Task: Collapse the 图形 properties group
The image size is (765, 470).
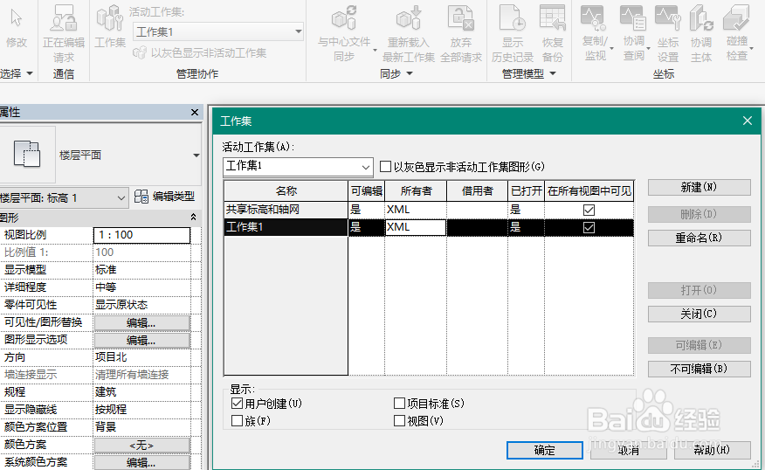Action: click(193, 218)
